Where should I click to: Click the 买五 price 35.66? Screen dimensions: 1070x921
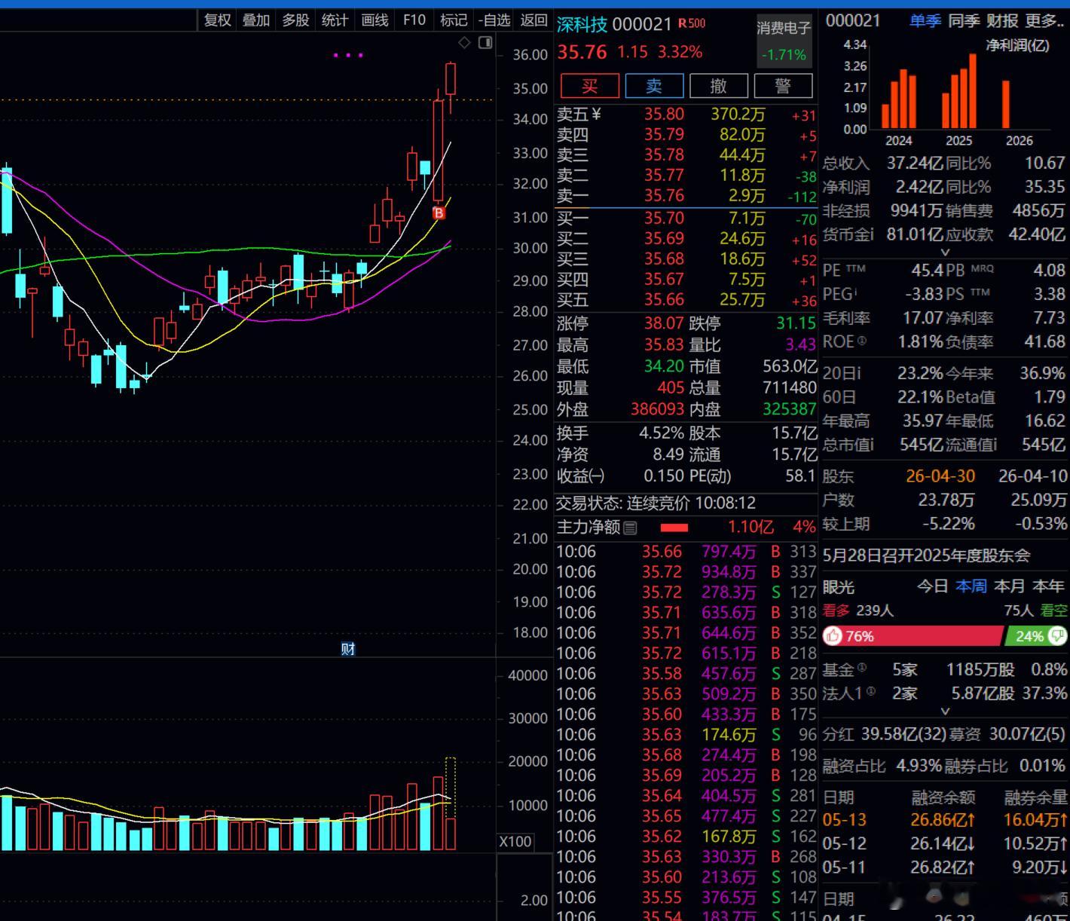point(664,300)
